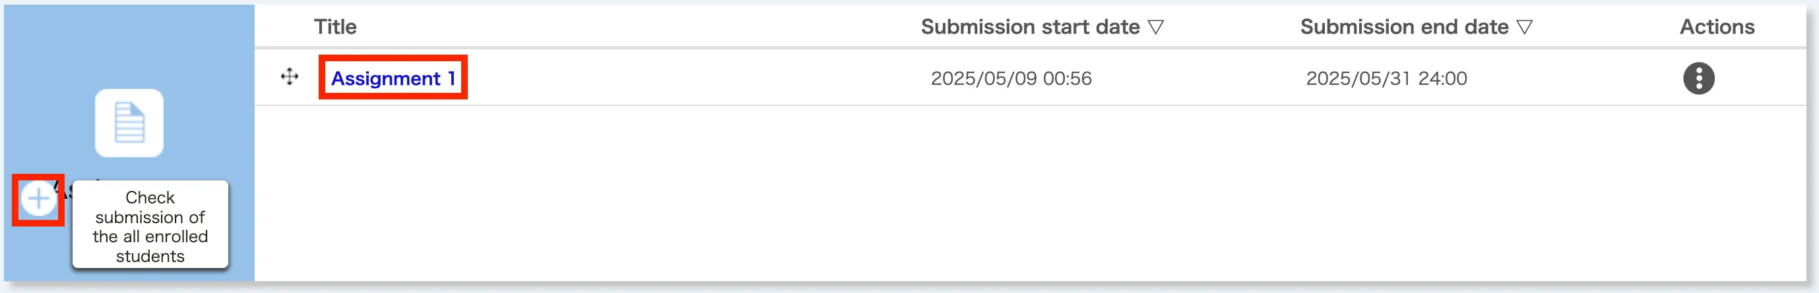Click the Actions column header
The width and height of the screenshot is (1819, 293).
pos(1717,27)
